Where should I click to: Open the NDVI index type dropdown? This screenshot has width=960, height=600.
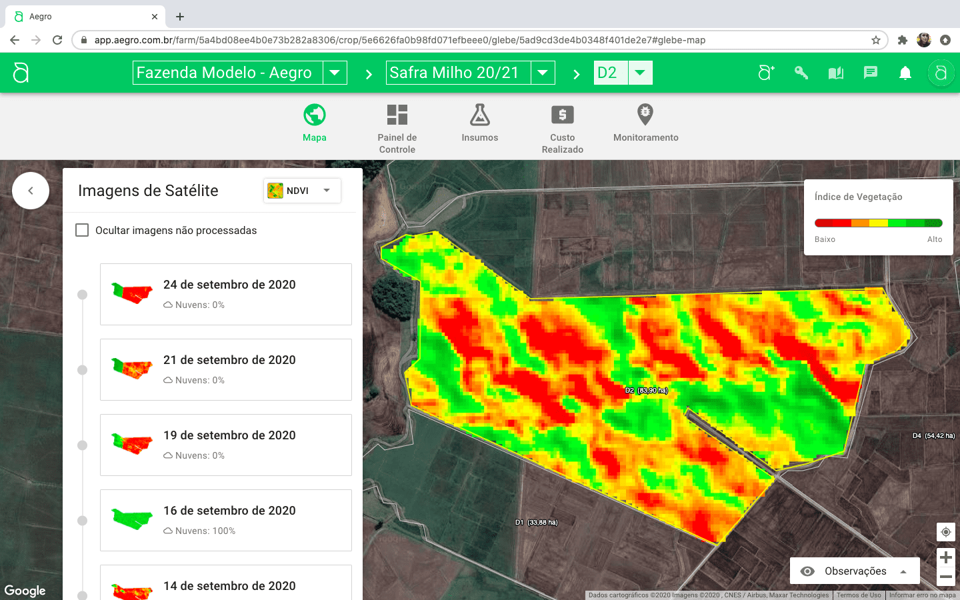[303, 191]
